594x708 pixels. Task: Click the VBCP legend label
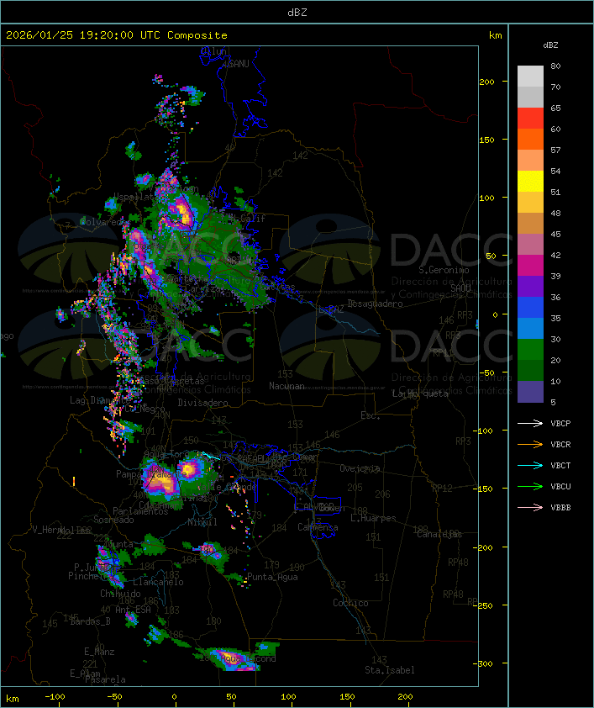pos(560,424)
